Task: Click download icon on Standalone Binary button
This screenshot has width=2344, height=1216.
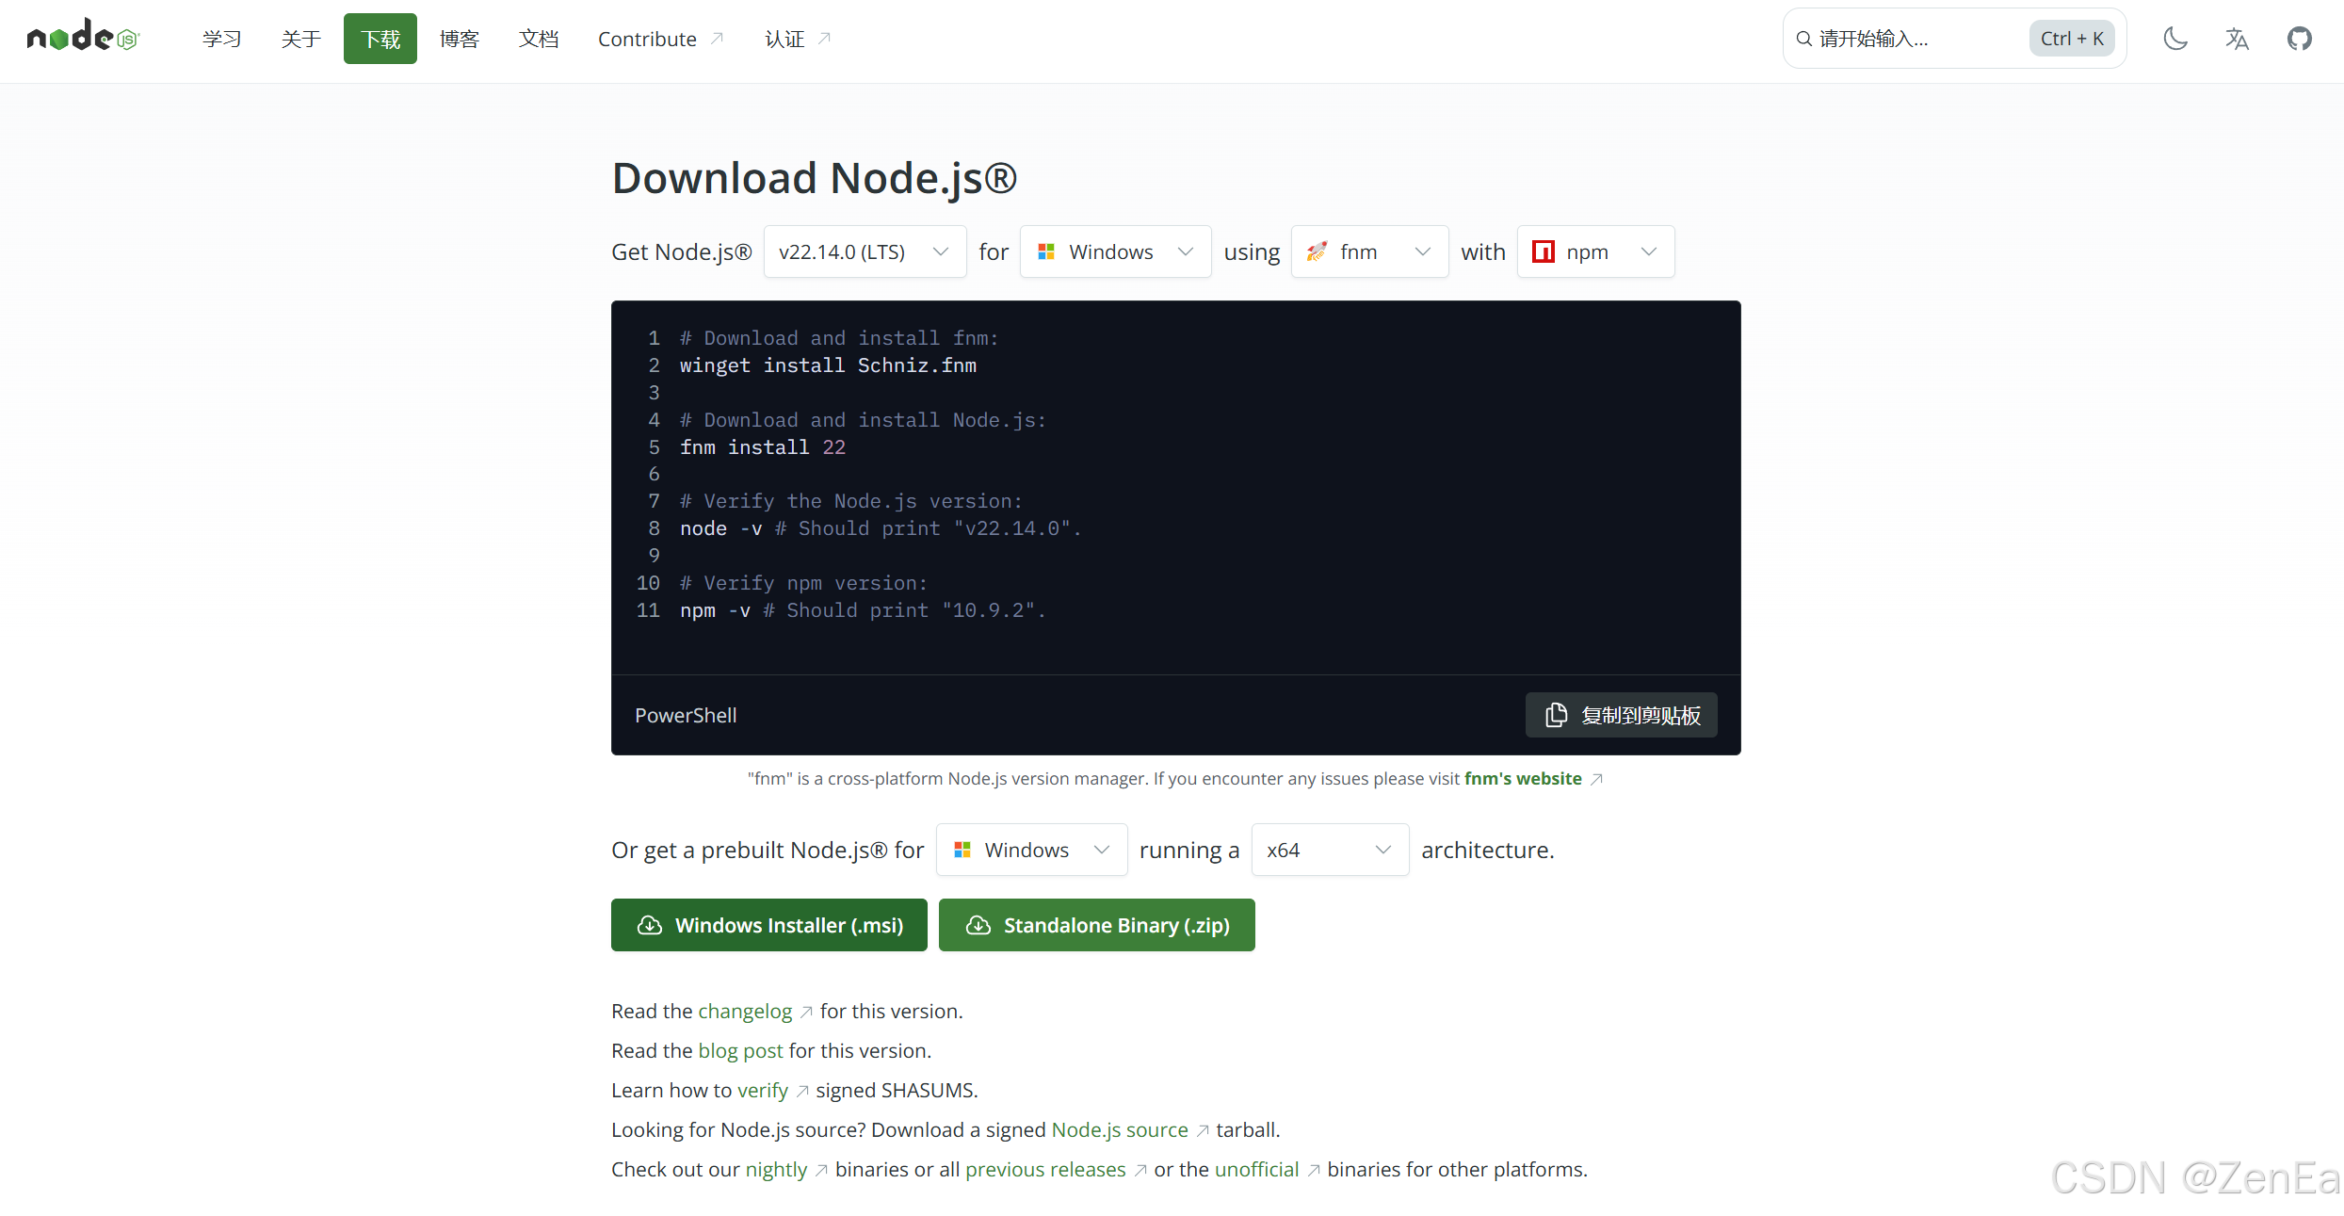Action: [978, 925]
